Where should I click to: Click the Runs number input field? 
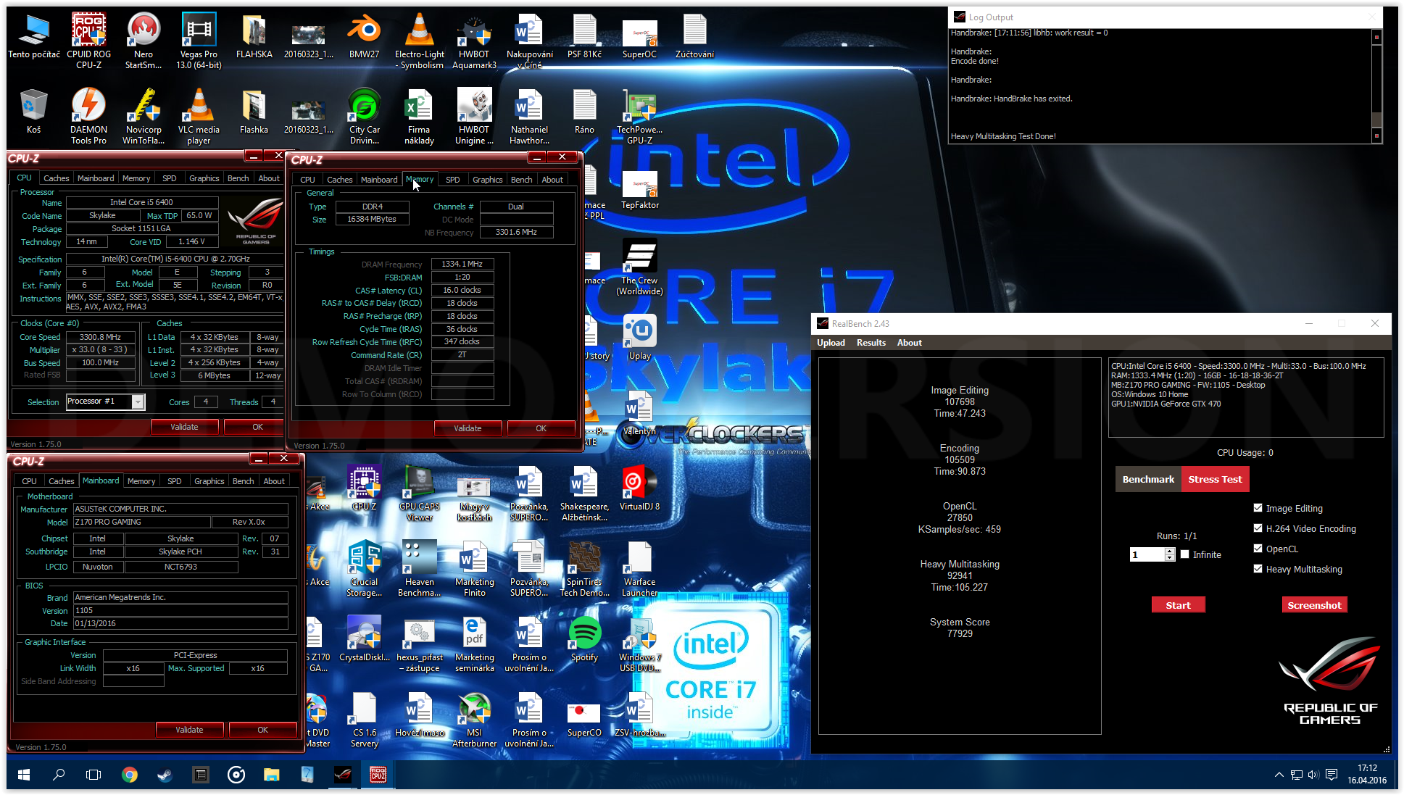(1147, 554)
